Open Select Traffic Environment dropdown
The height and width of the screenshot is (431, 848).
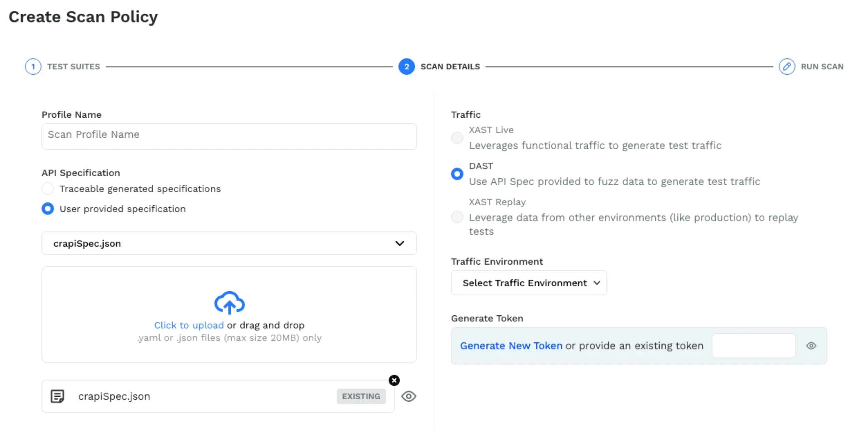coord(529,283)
